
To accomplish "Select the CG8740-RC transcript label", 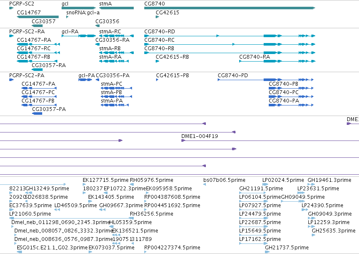I will [x=159, y=40].
